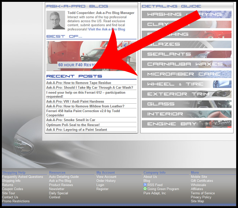Click the RSS Feed icon in footer
Viewport: 238px width, 208px height.
(145, 185)
